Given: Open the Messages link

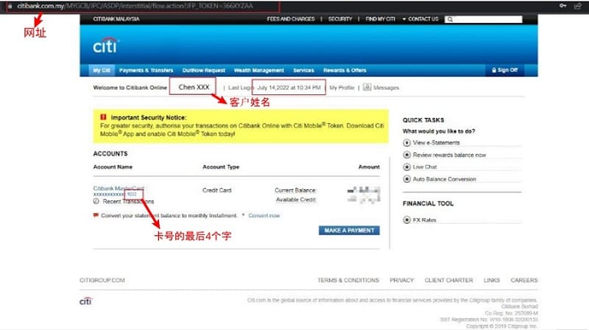Looking at the screenshot, I should [386, 88].
